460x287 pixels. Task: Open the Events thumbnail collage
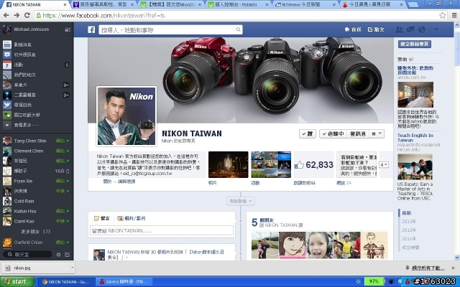(x=271, y=164)
